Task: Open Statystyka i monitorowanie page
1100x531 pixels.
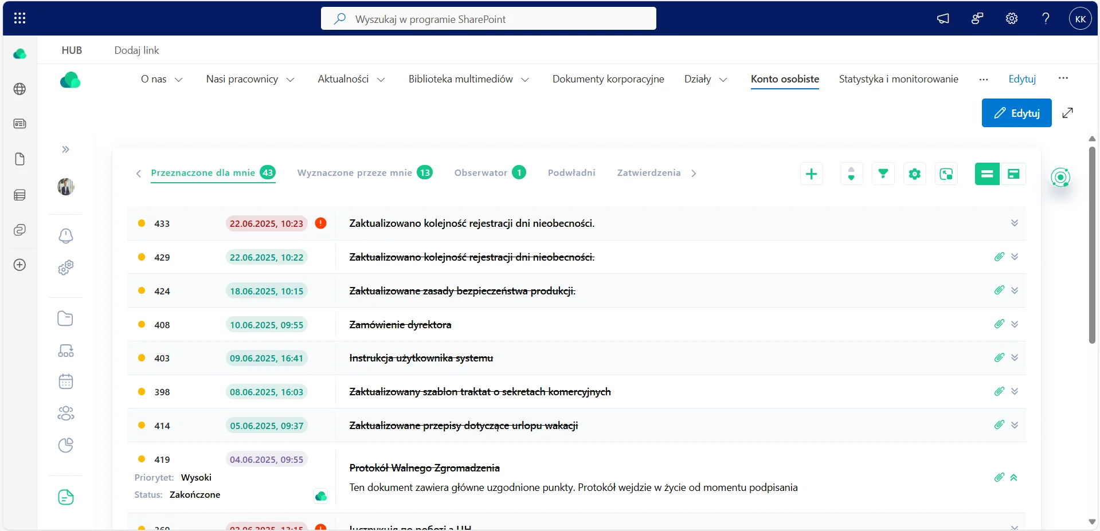Action: click(x=898, y=79)
